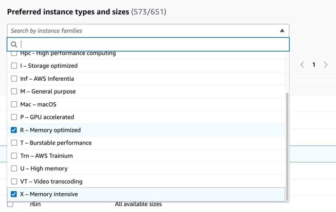Viewport: 336px width, 212px height.
Task: Uncheck R – Memory optimized
Action: tap(14, 130)
